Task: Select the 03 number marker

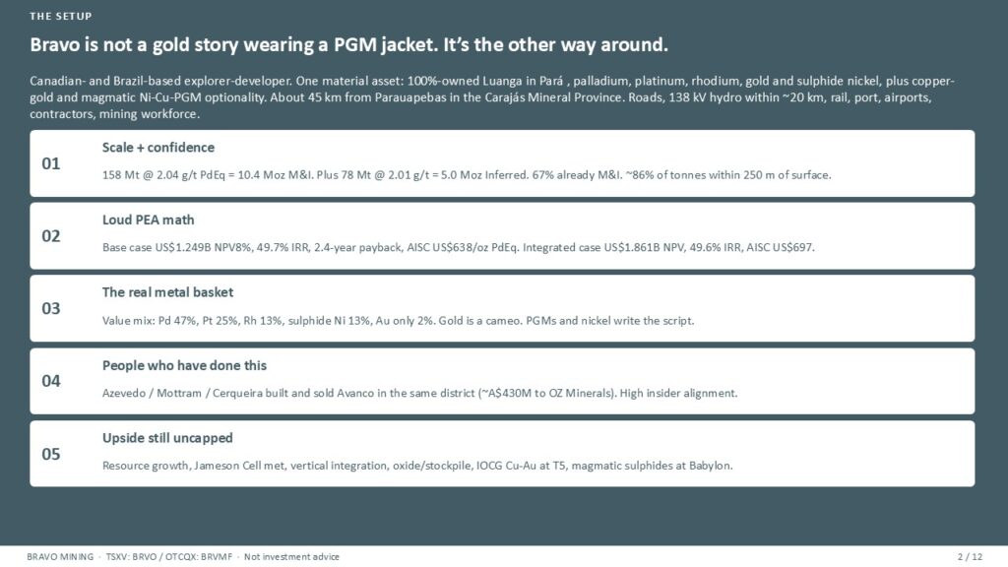Action: pyautogui.click(x=51, y=308)
